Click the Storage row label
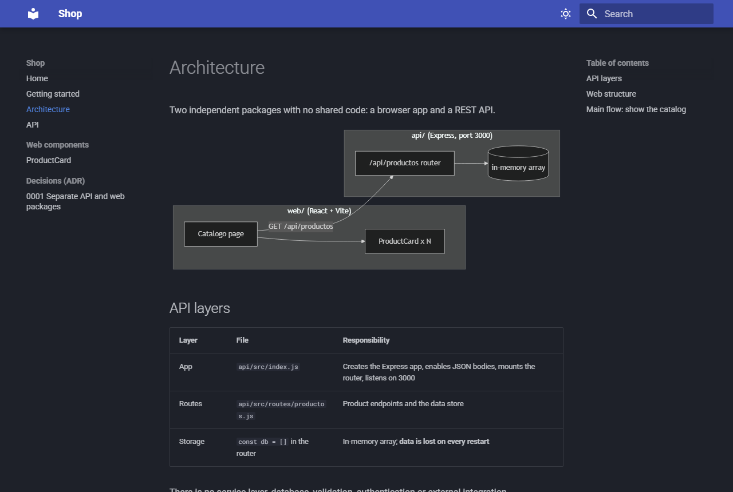The image size is (733, 492). click(x=192, y=442)
